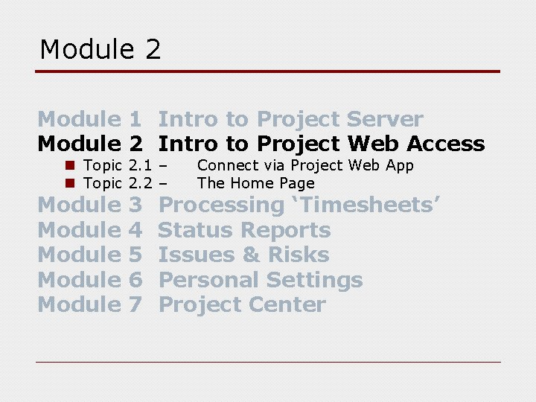Screen dimensions: 536x402
Task: Click the 'Module 7' label
Action: pyautogui.click(x=89, y=304)
